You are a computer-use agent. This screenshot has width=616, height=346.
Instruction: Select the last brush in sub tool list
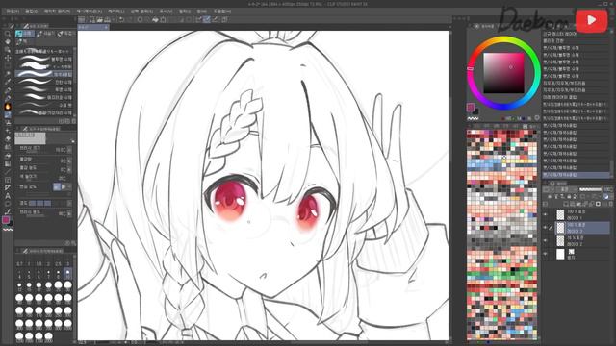click(44, 112)
